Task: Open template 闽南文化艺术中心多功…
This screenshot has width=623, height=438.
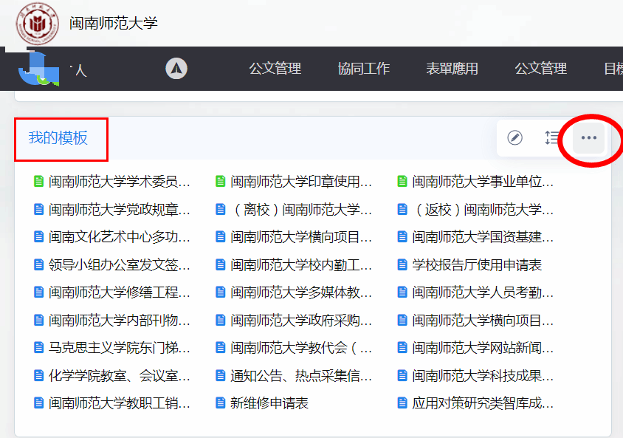Action: pos(119,237)
